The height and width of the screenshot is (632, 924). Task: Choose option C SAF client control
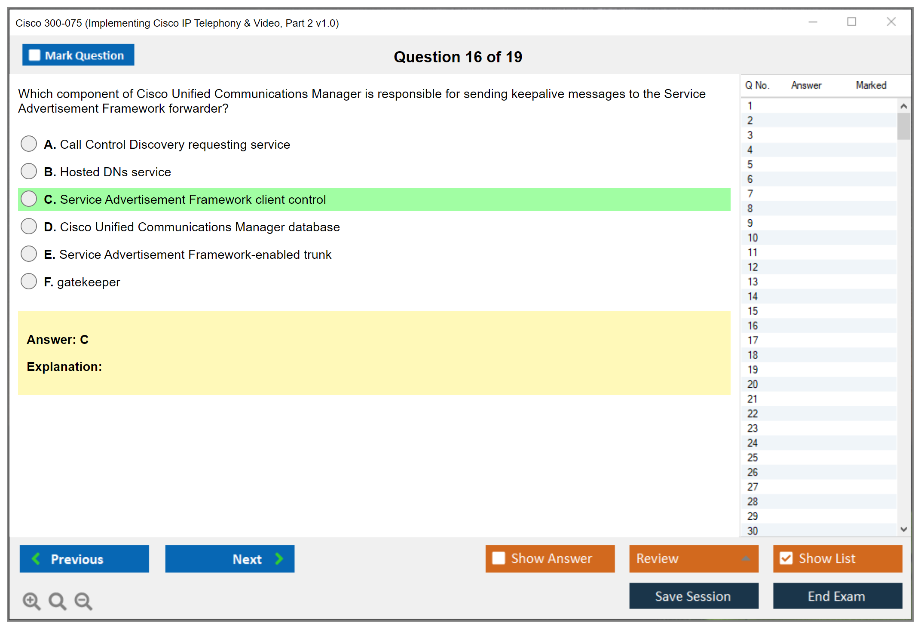pos(29,199)
